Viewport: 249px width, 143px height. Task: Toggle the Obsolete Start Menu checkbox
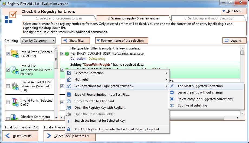coord(8,118)
